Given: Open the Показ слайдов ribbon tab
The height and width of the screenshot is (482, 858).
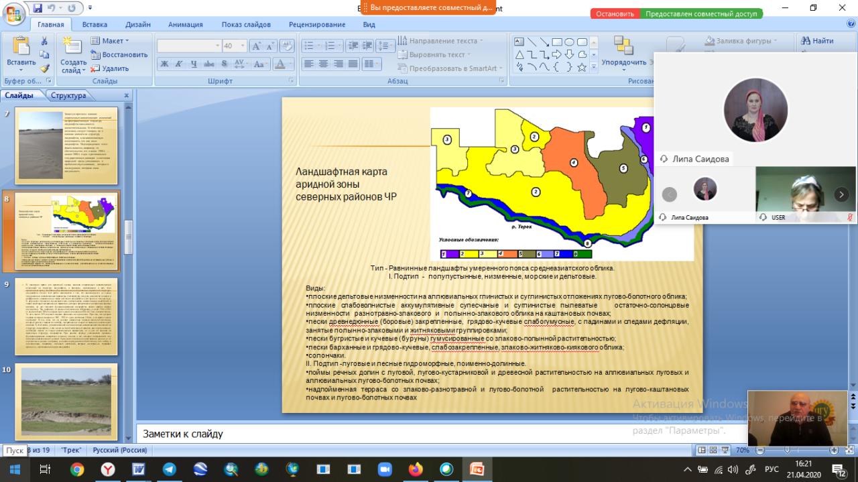Looking at the screenshot, I should (245, 24).
